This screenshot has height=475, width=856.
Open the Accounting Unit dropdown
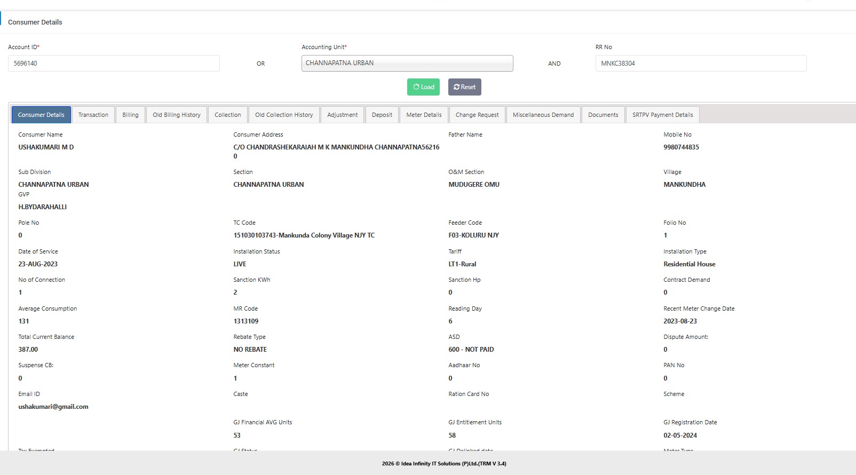(407, 63)
